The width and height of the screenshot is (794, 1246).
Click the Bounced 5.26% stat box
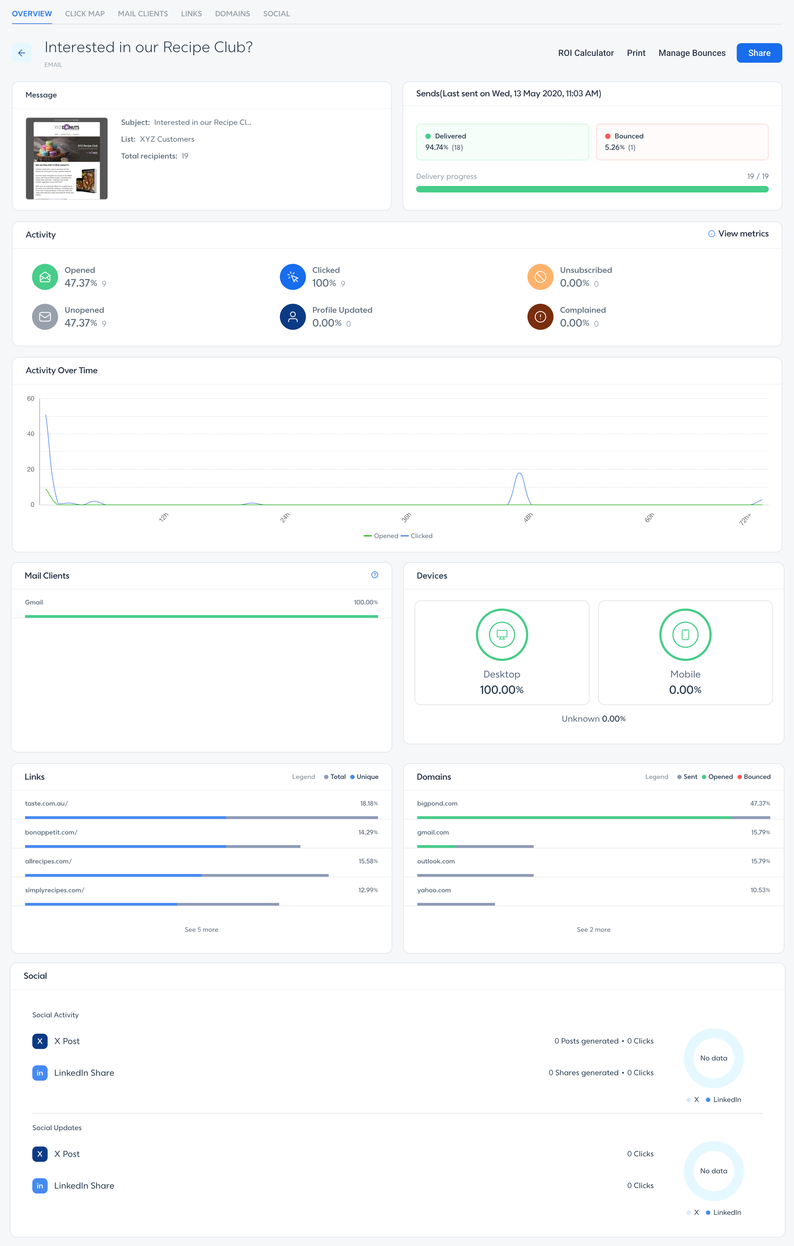click(682, 142)
